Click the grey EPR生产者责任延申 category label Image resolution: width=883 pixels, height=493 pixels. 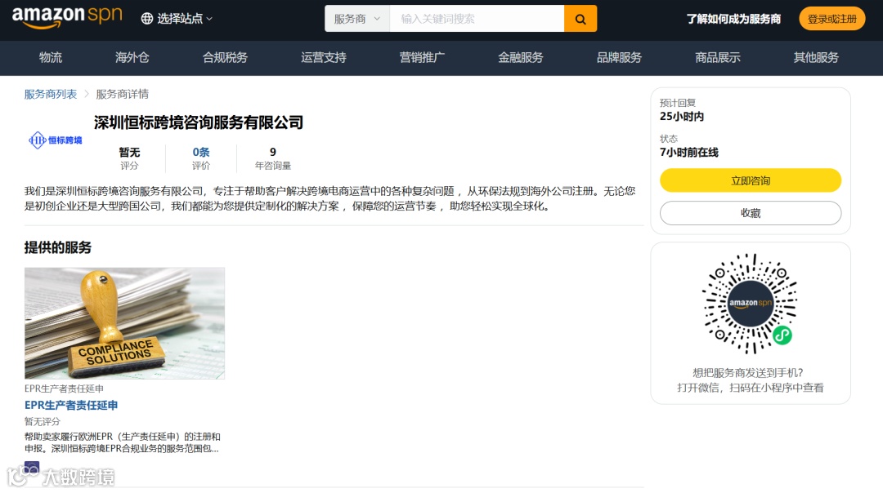click(x=64, y=389)
